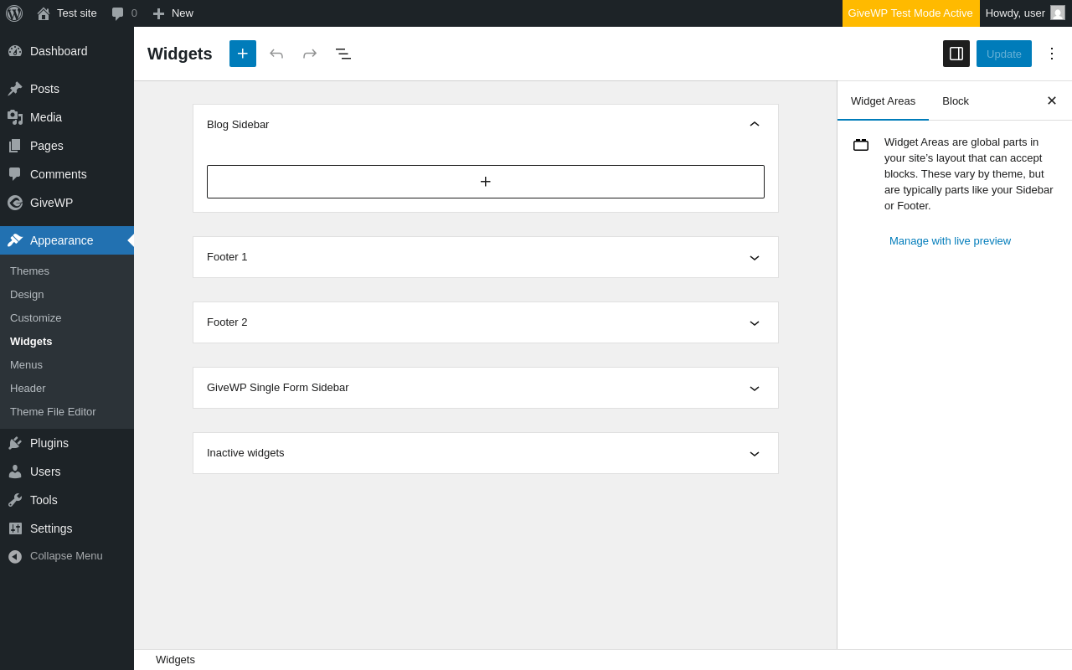Open the comments bubble in admin bar

tap(124, 13)
